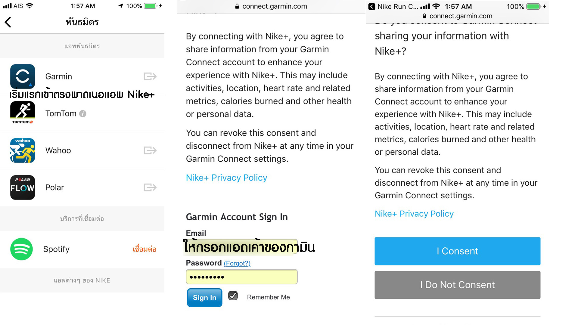Tap the TomTom app icon
This screenshot has width=578, height=325.
tap(23, 113)
